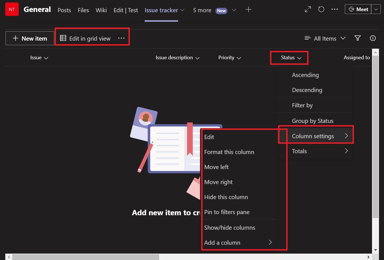Viewport: 384px width, 260px height.
Task: Open the Meet options dropdown arrow
Action: pos(376,9)
